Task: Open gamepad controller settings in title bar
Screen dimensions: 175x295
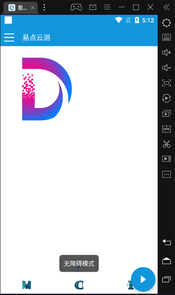Action: pyautogui.click(x=76, y=7)
